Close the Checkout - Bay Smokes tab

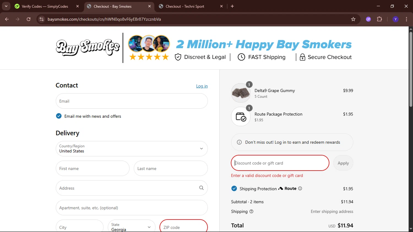tap(150, 6)
